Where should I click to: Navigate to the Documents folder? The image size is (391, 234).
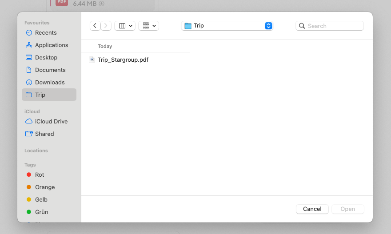click(50, 70)
